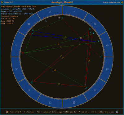Click the Astrologia_Mundial title text

62,2
